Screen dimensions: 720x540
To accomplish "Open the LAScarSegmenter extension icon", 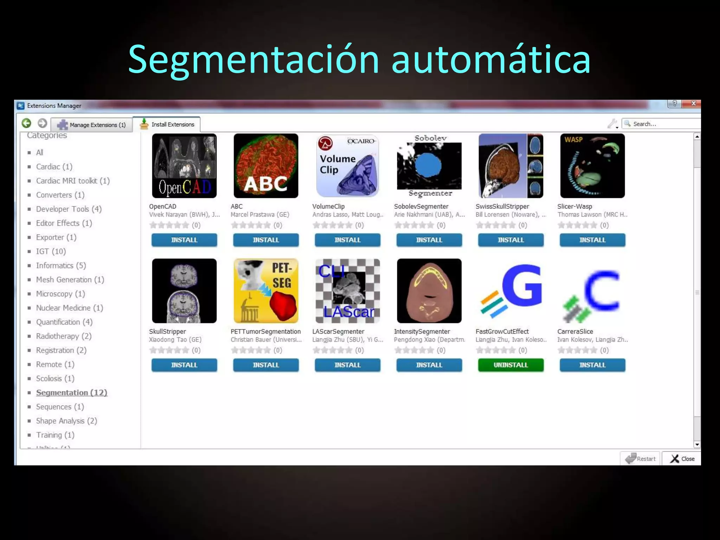I will pos(347,291).
